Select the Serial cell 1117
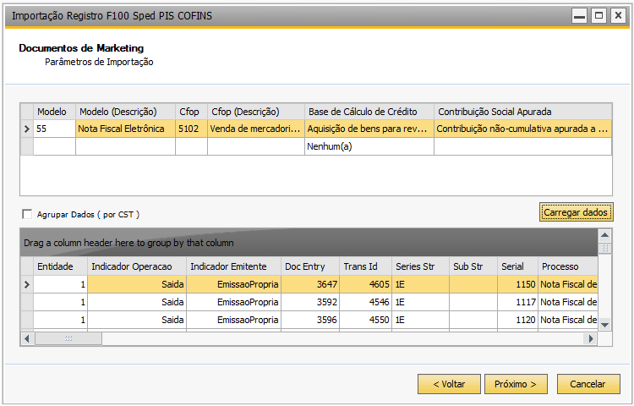Image resolution: width=634 pixels, height=406 pixels. (x=517, y=302)
